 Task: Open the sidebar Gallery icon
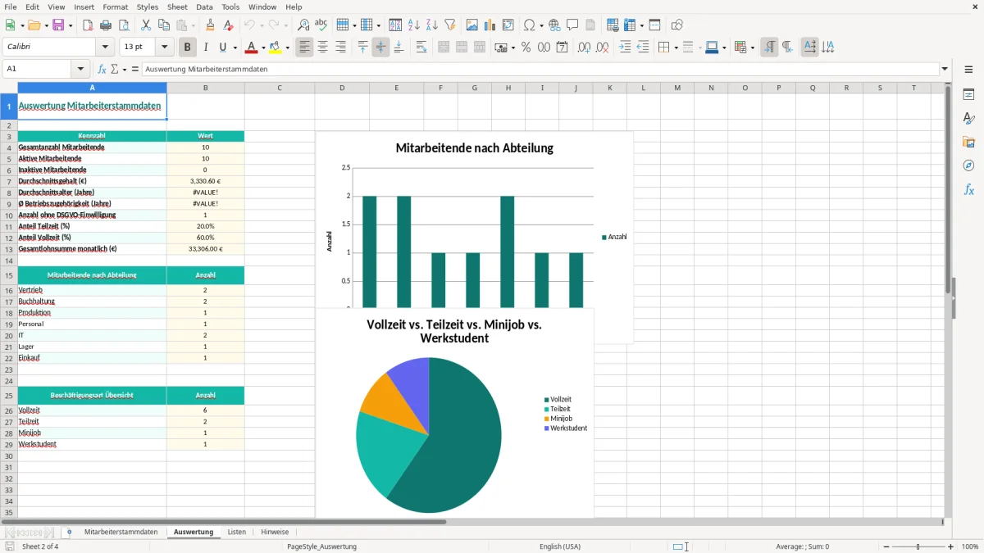click(969, 142)
